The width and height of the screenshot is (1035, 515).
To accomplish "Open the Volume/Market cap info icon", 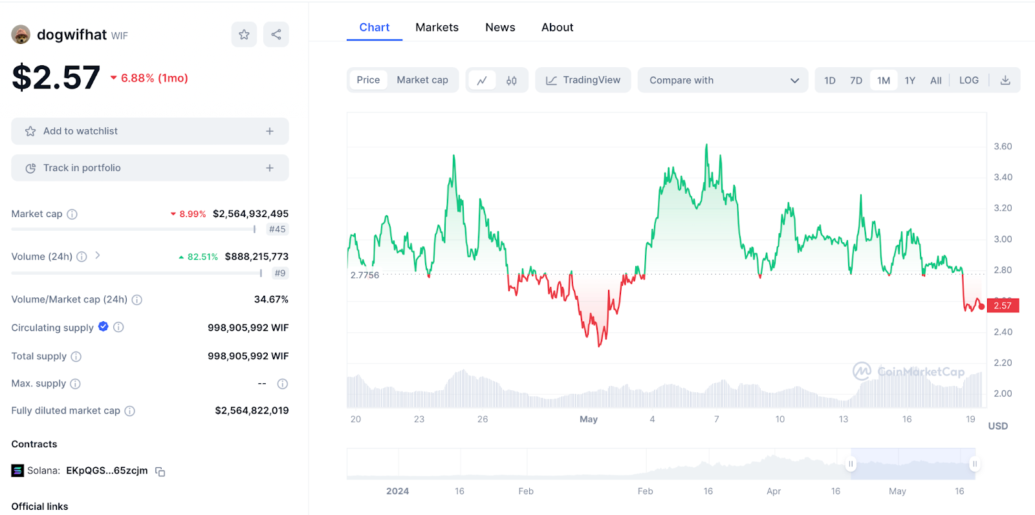I will 137,300.
